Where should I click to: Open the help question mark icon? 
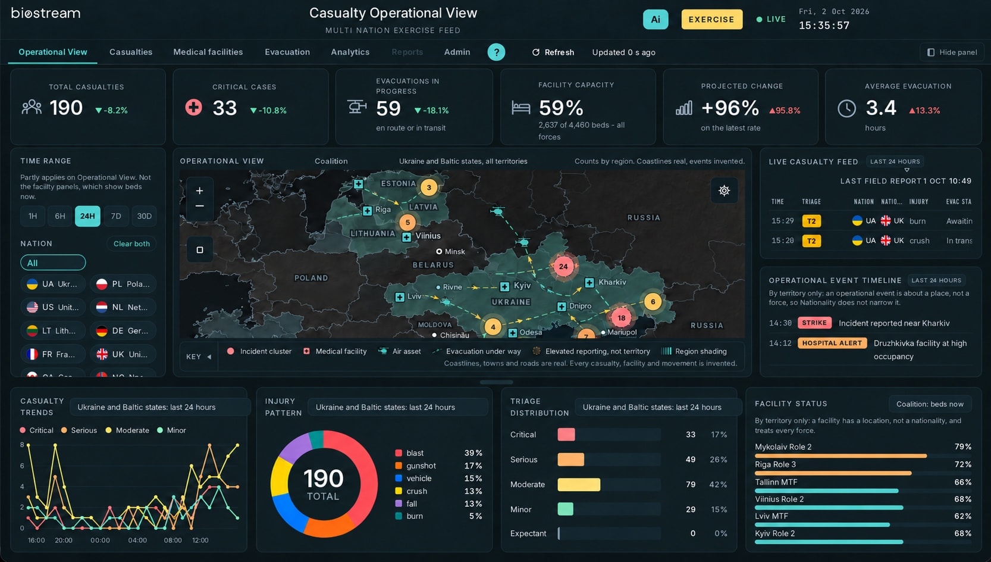pyautogui.click(x=496, y=52)
